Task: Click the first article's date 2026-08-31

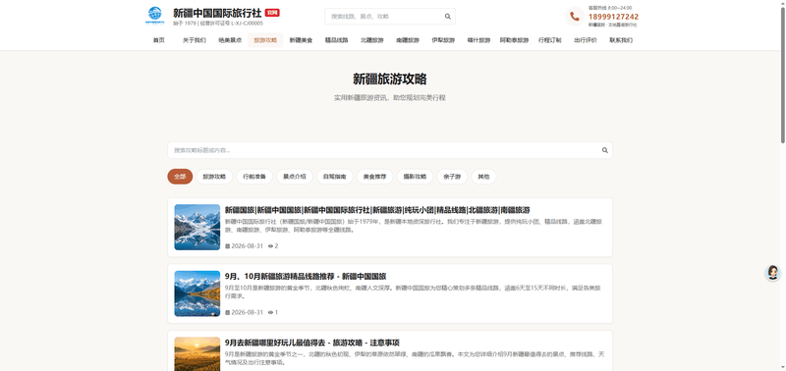Action: [247, 246]
